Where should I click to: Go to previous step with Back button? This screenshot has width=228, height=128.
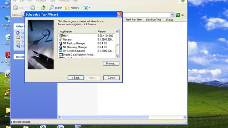76,78
